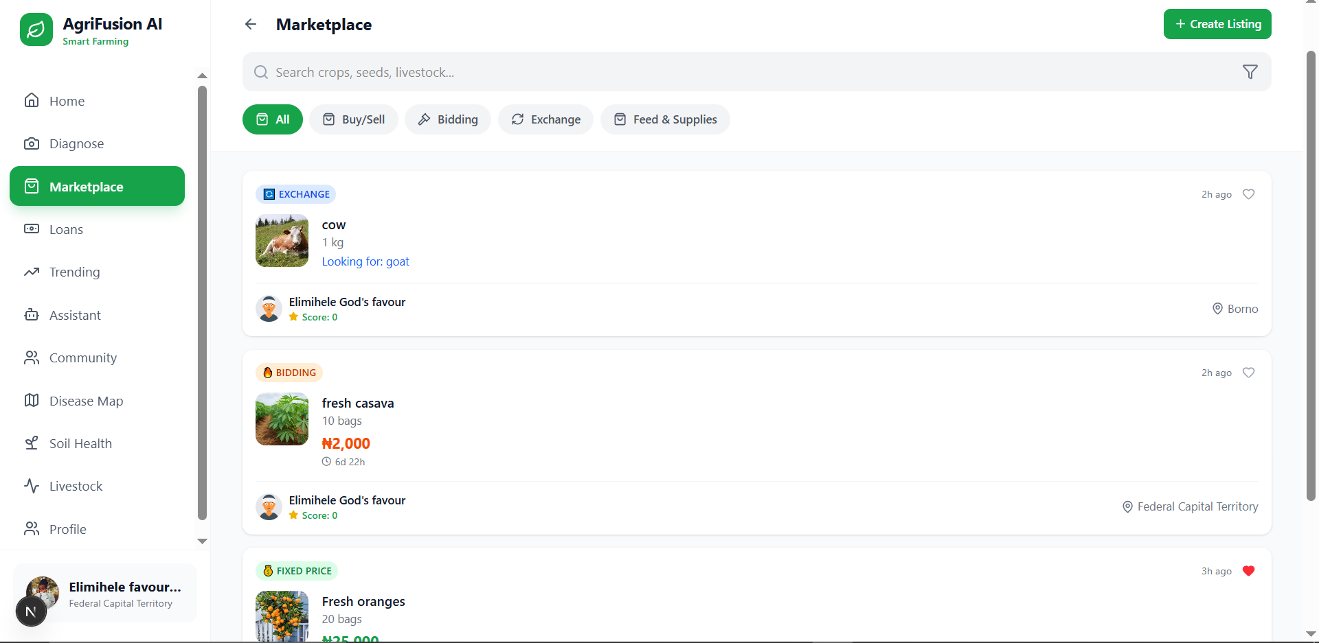Open the filter funnel icon in search bar
This screenshot has height=643, width=1319.
(x=1250, y=72)
